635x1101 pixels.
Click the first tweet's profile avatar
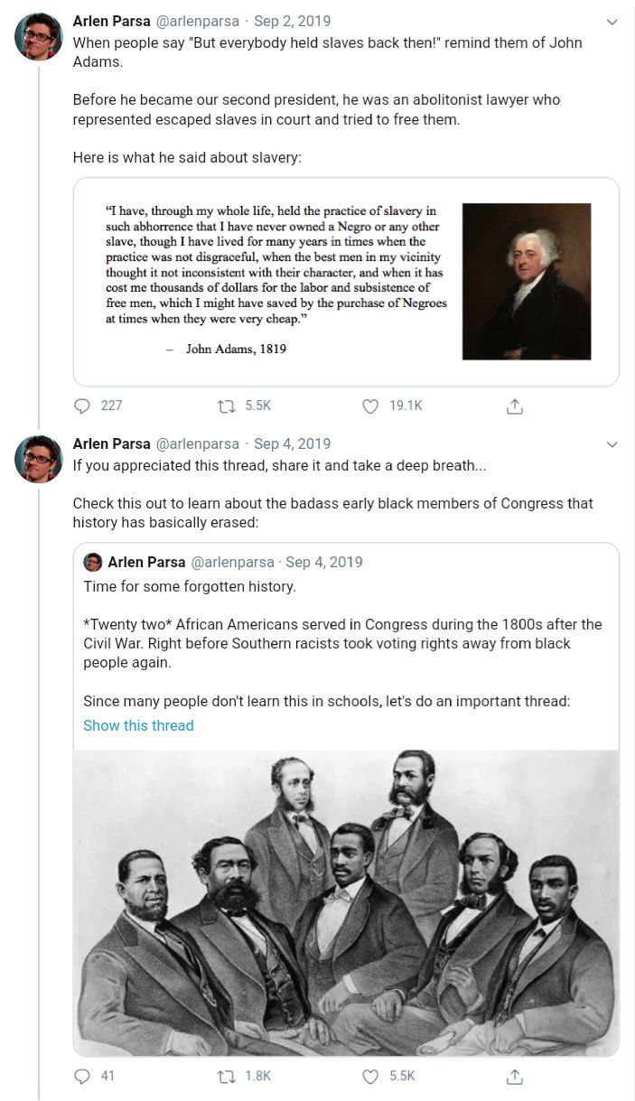point(38,36)
